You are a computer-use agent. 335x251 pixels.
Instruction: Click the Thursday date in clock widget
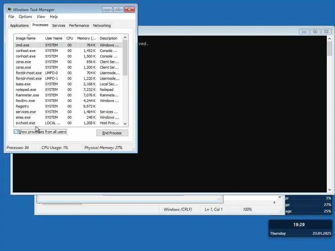point(278,233)
